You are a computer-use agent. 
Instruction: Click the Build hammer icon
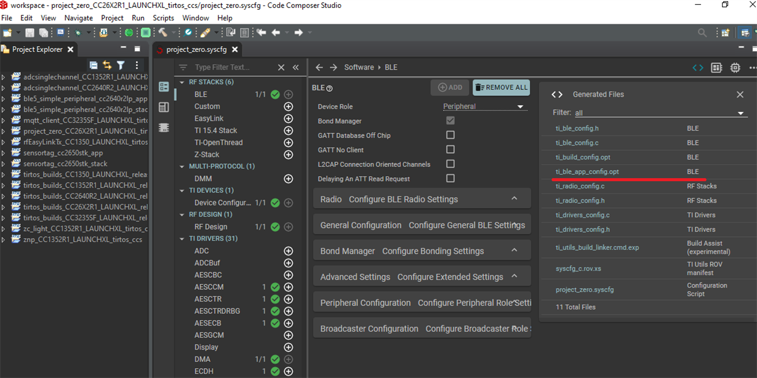162,33
